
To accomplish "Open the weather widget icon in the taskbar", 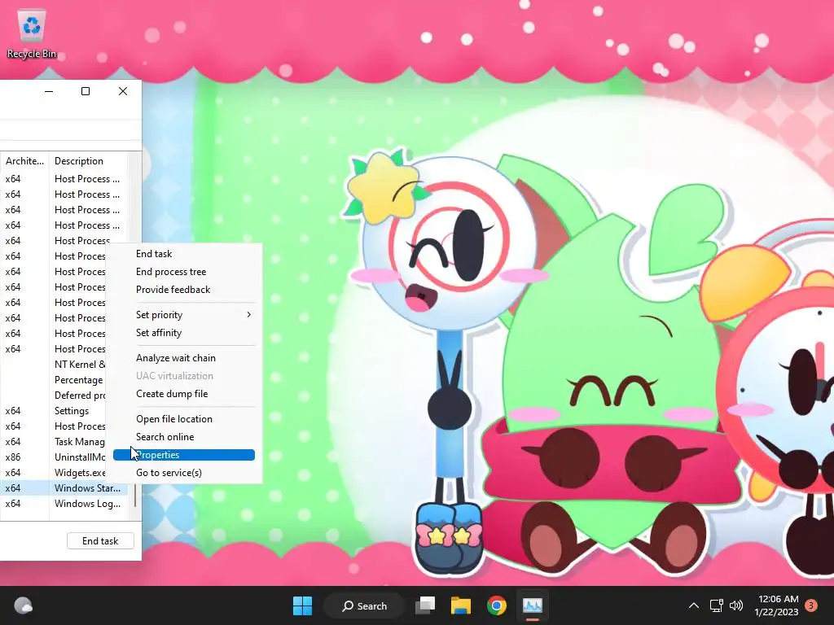I will coord(23,605).
